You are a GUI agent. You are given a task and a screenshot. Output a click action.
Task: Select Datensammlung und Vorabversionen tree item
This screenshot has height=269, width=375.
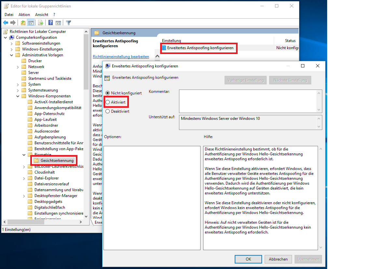[x=59, y=190]
